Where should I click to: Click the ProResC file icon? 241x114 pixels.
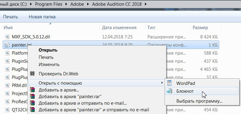pyautogui.click(x=7, y=101)
